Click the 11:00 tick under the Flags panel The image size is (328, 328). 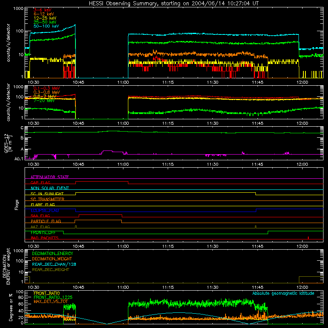(123, 246)
